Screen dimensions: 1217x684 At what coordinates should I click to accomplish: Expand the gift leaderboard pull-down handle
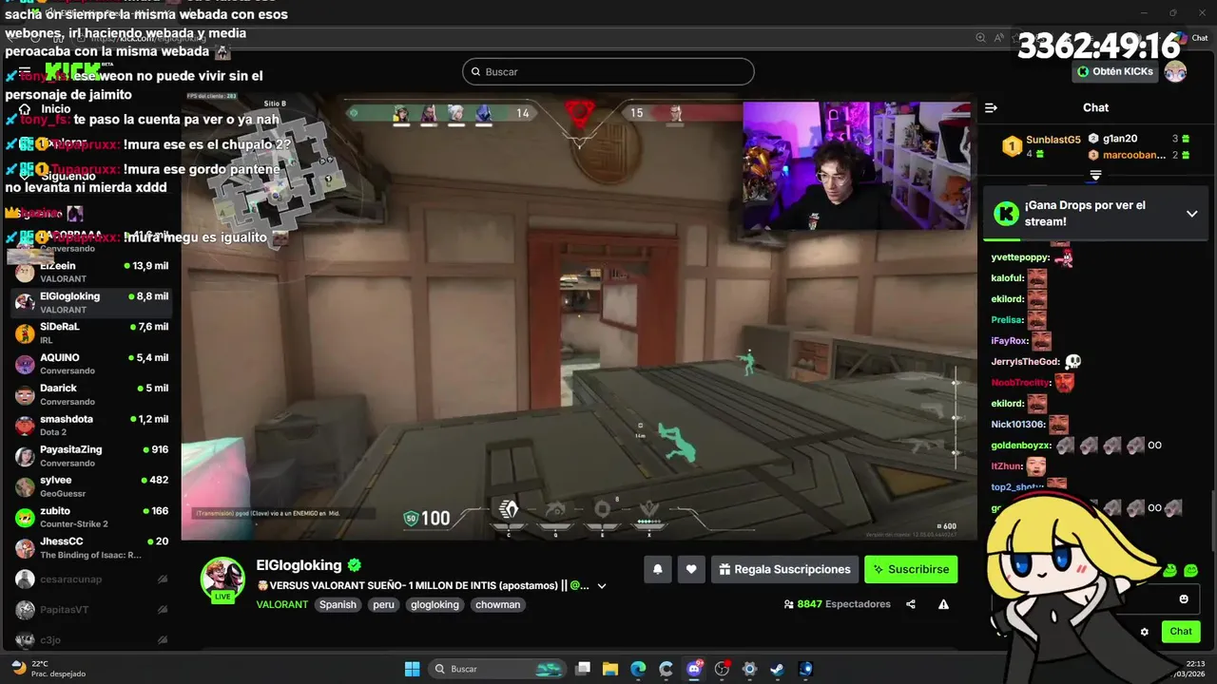pyautogui.click(x=1095, y=175)
